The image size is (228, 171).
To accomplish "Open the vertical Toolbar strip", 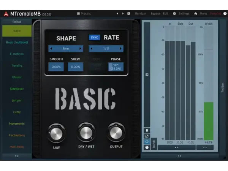I will click(x=222, y=87).
